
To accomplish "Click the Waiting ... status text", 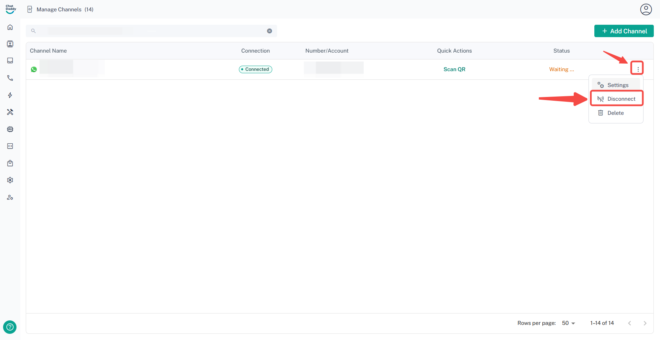I will click(562, 69).
